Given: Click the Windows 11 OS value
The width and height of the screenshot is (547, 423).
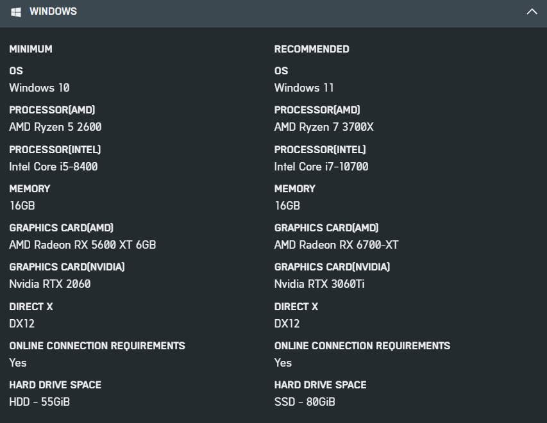Looking at the screenshot, I should [304, 88].
